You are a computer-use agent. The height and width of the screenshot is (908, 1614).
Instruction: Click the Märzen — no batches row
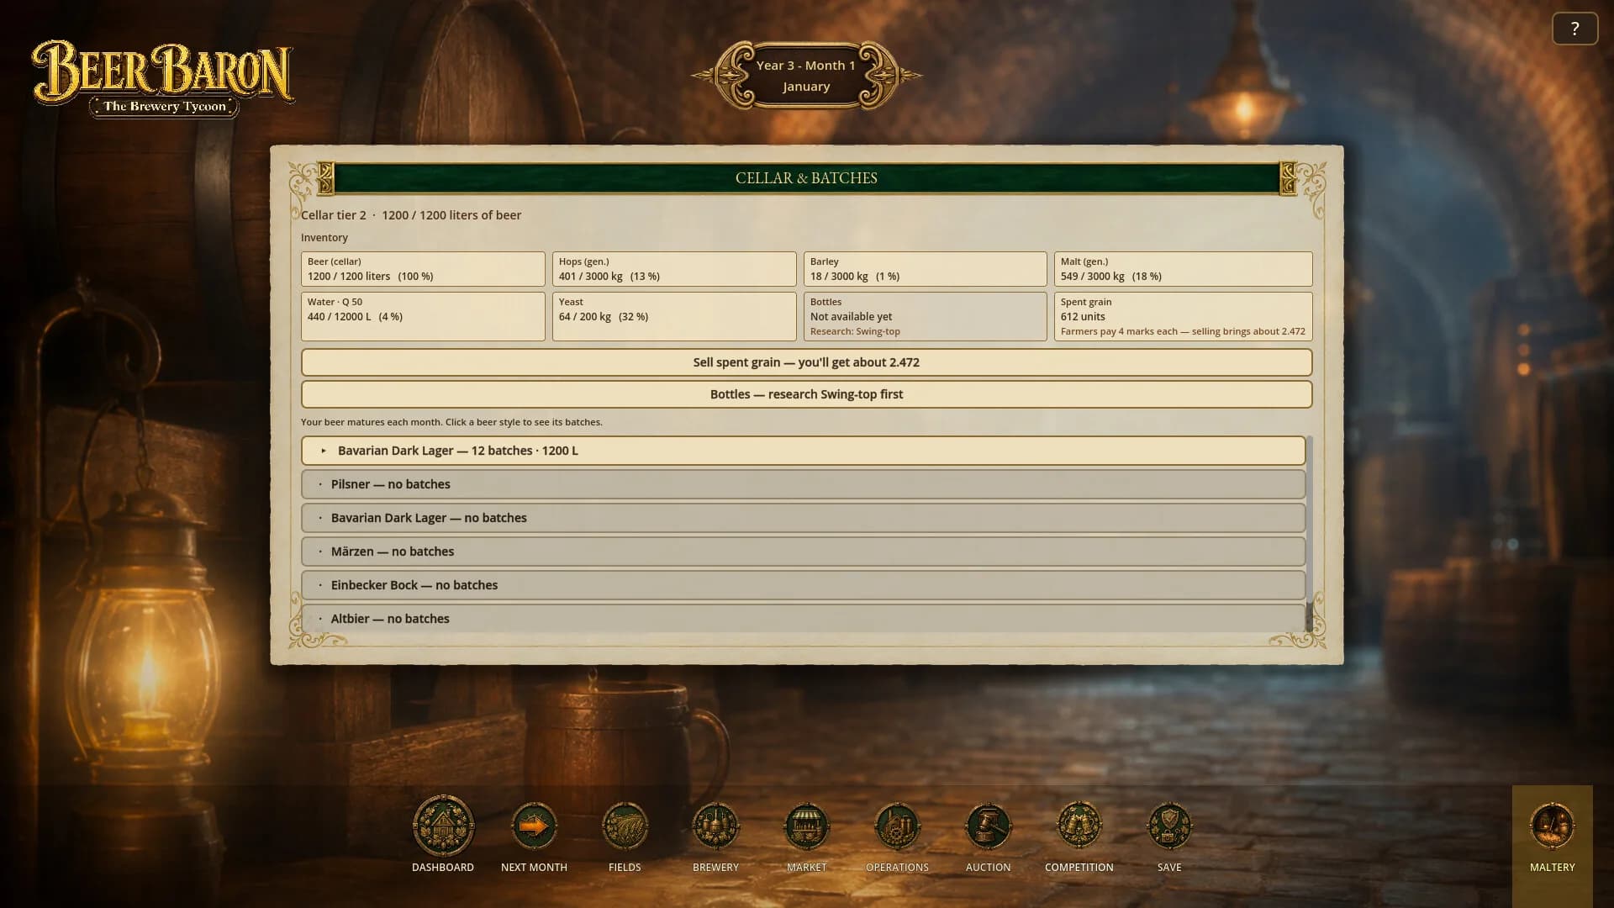803,552
